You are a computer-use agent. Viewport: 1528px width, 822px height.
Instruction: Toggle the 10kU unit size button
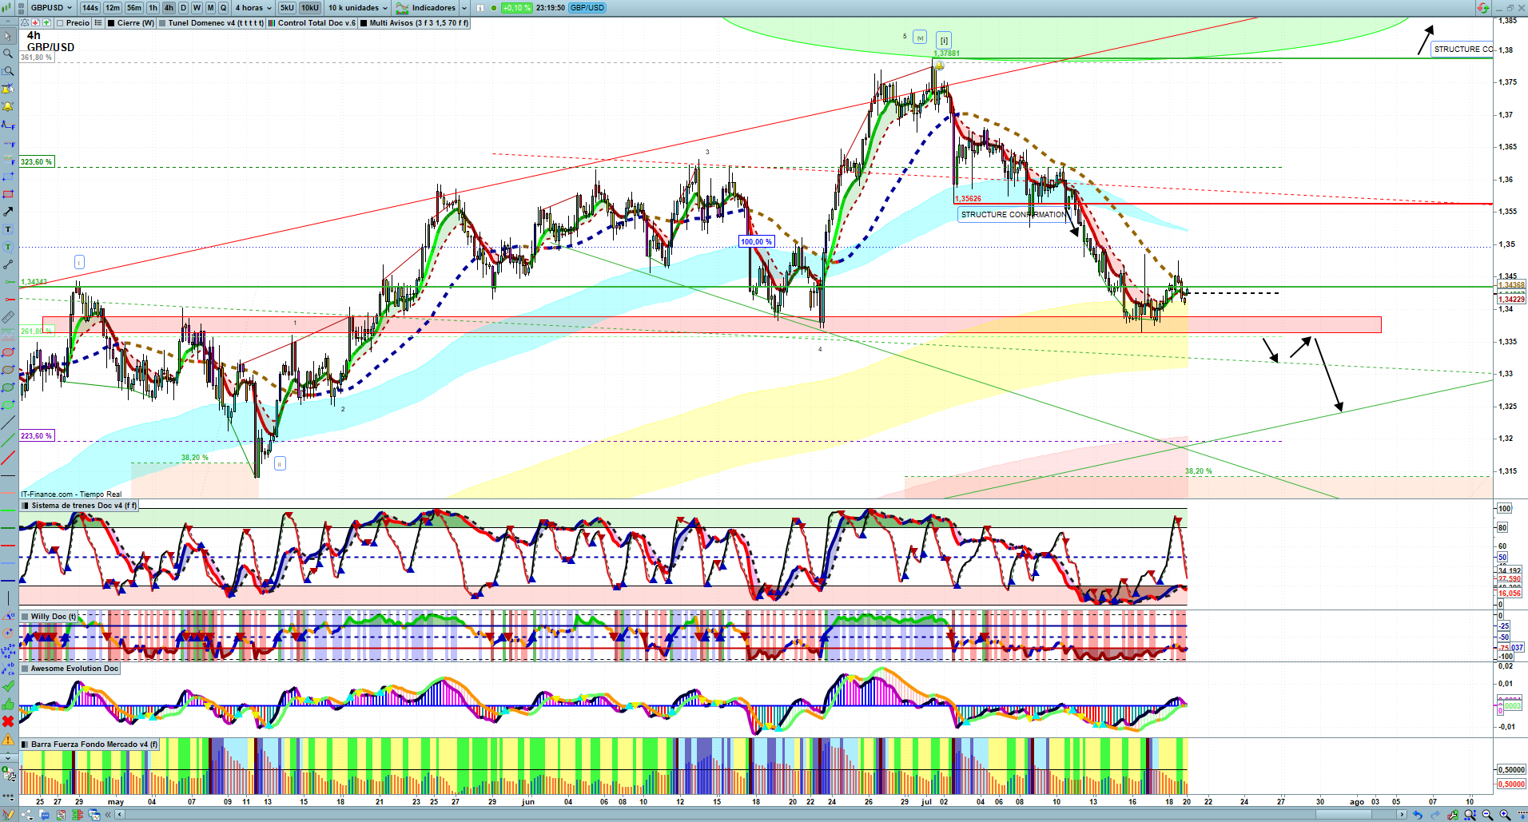point(309,8)
